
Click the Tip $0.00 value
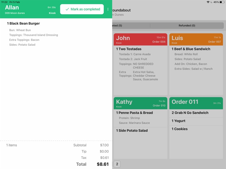[x=104, y=151]
